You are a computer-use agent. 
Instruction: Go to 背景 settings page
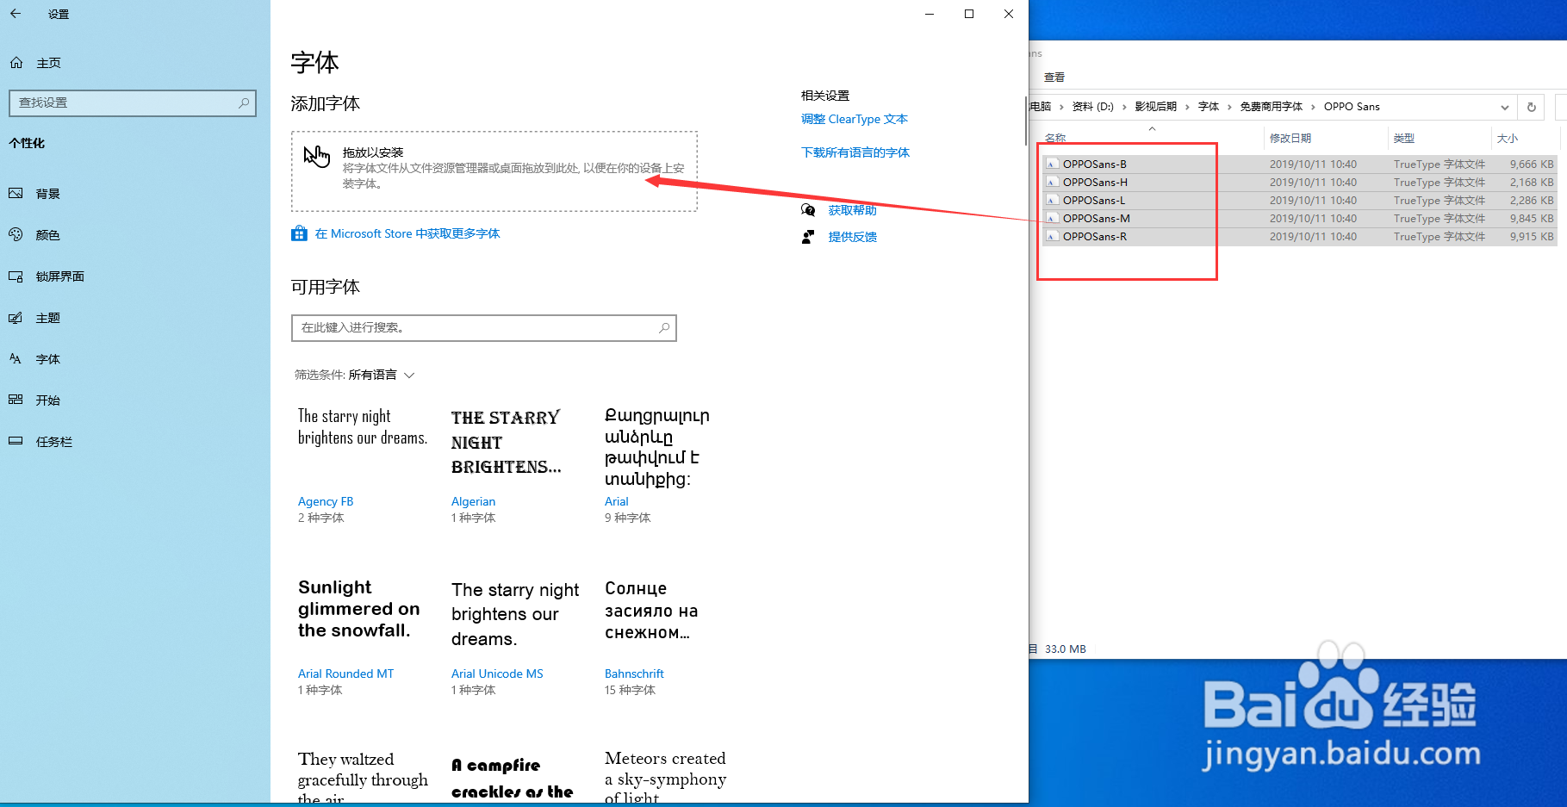pos(48,194)
